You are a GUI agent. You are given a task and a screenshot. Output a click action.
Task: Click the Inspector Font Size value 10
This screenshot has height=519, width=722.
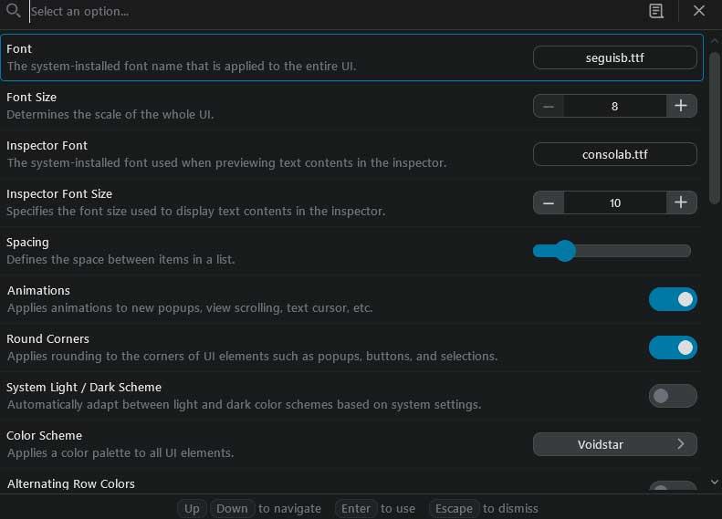tap(614, 202)
